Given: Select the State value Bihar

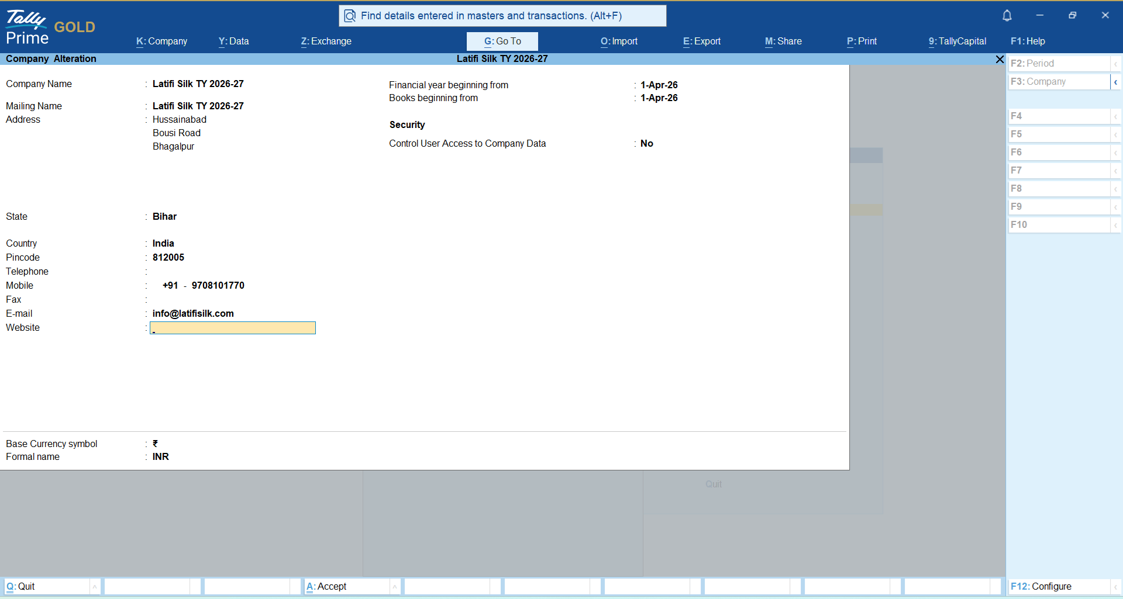Looking at the screenshot, I should [x=164, y=217].
